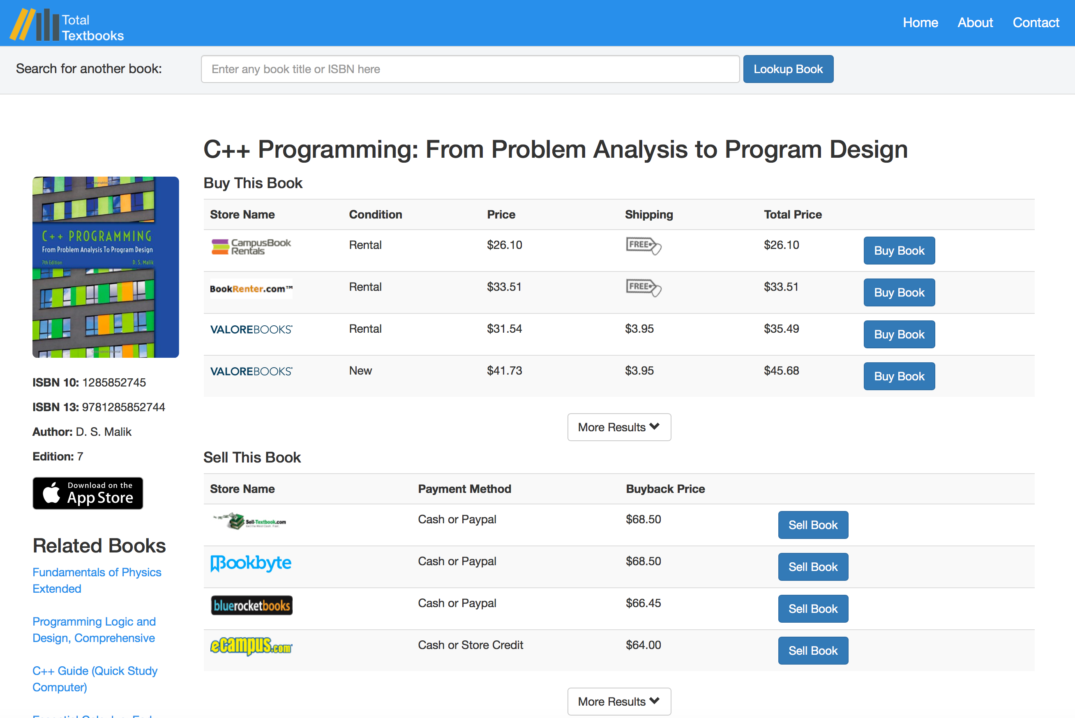Viewport: 1075px width, 718px height.
Task: Go to the Contact page
Action: point(1036,23)
